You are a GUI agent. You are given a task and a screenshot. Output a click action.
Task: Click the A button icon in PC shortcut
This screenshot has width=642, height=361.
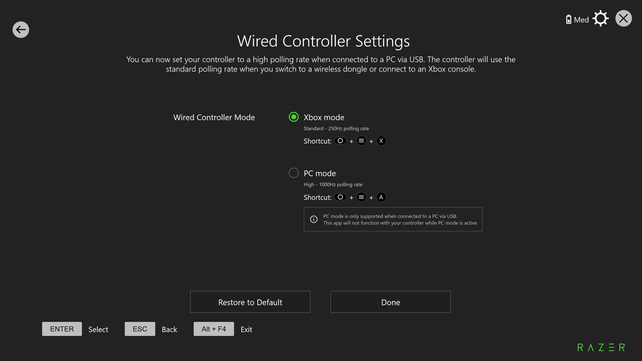coord(381,197)
